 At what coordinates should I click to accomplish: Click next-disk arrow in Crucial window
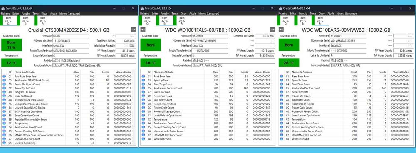134,30
